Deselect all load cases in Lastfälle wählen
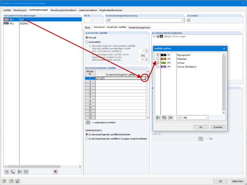This screenshot has height=185, width=247. [x=170, y=117]
